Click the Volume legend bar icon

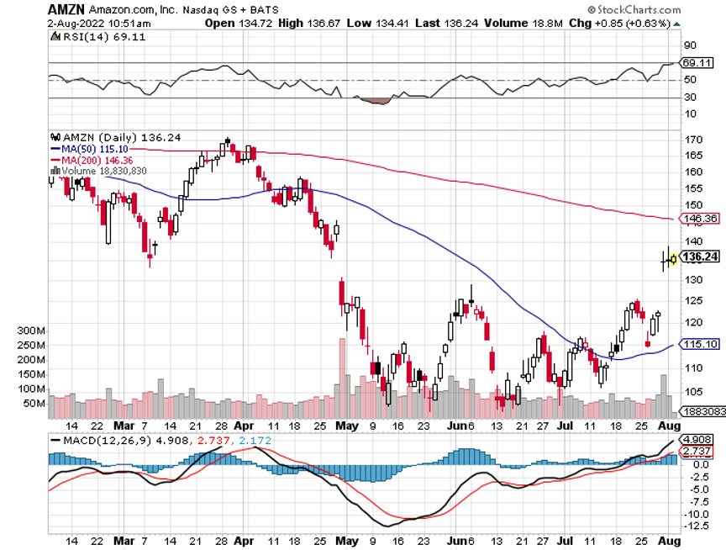pyautogui.click(x=55, y=171)
